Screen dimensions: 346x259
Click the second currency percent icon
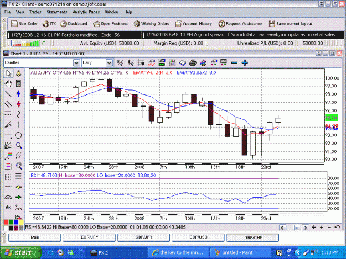[131, 63]
